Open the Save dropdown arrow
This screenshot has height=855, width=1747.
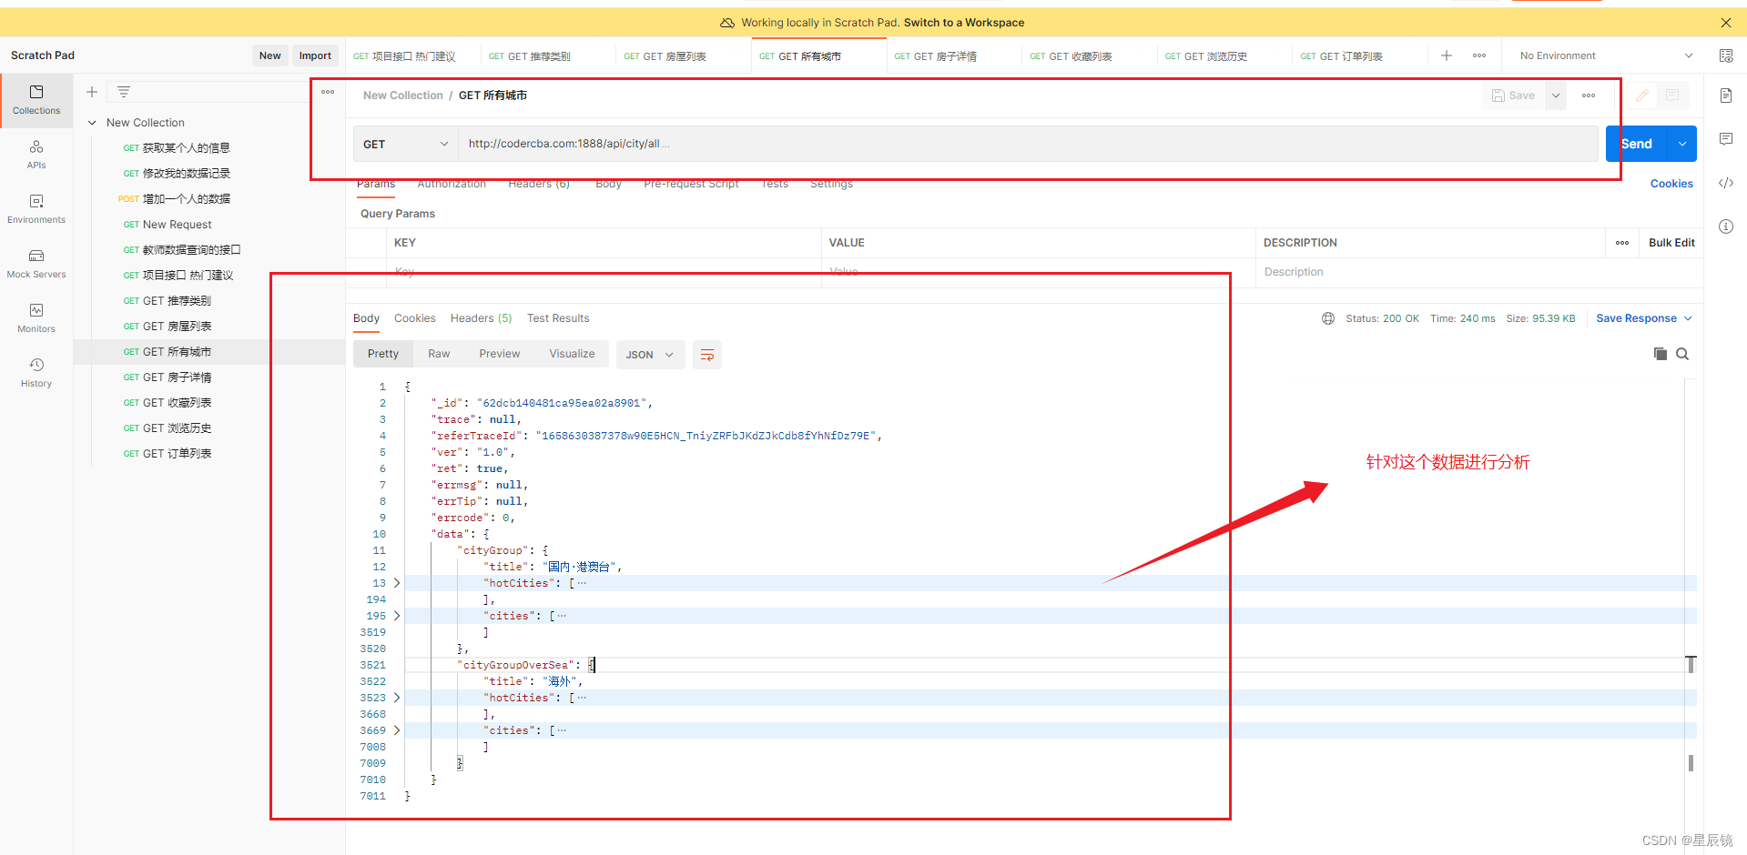click(1556, 96)
